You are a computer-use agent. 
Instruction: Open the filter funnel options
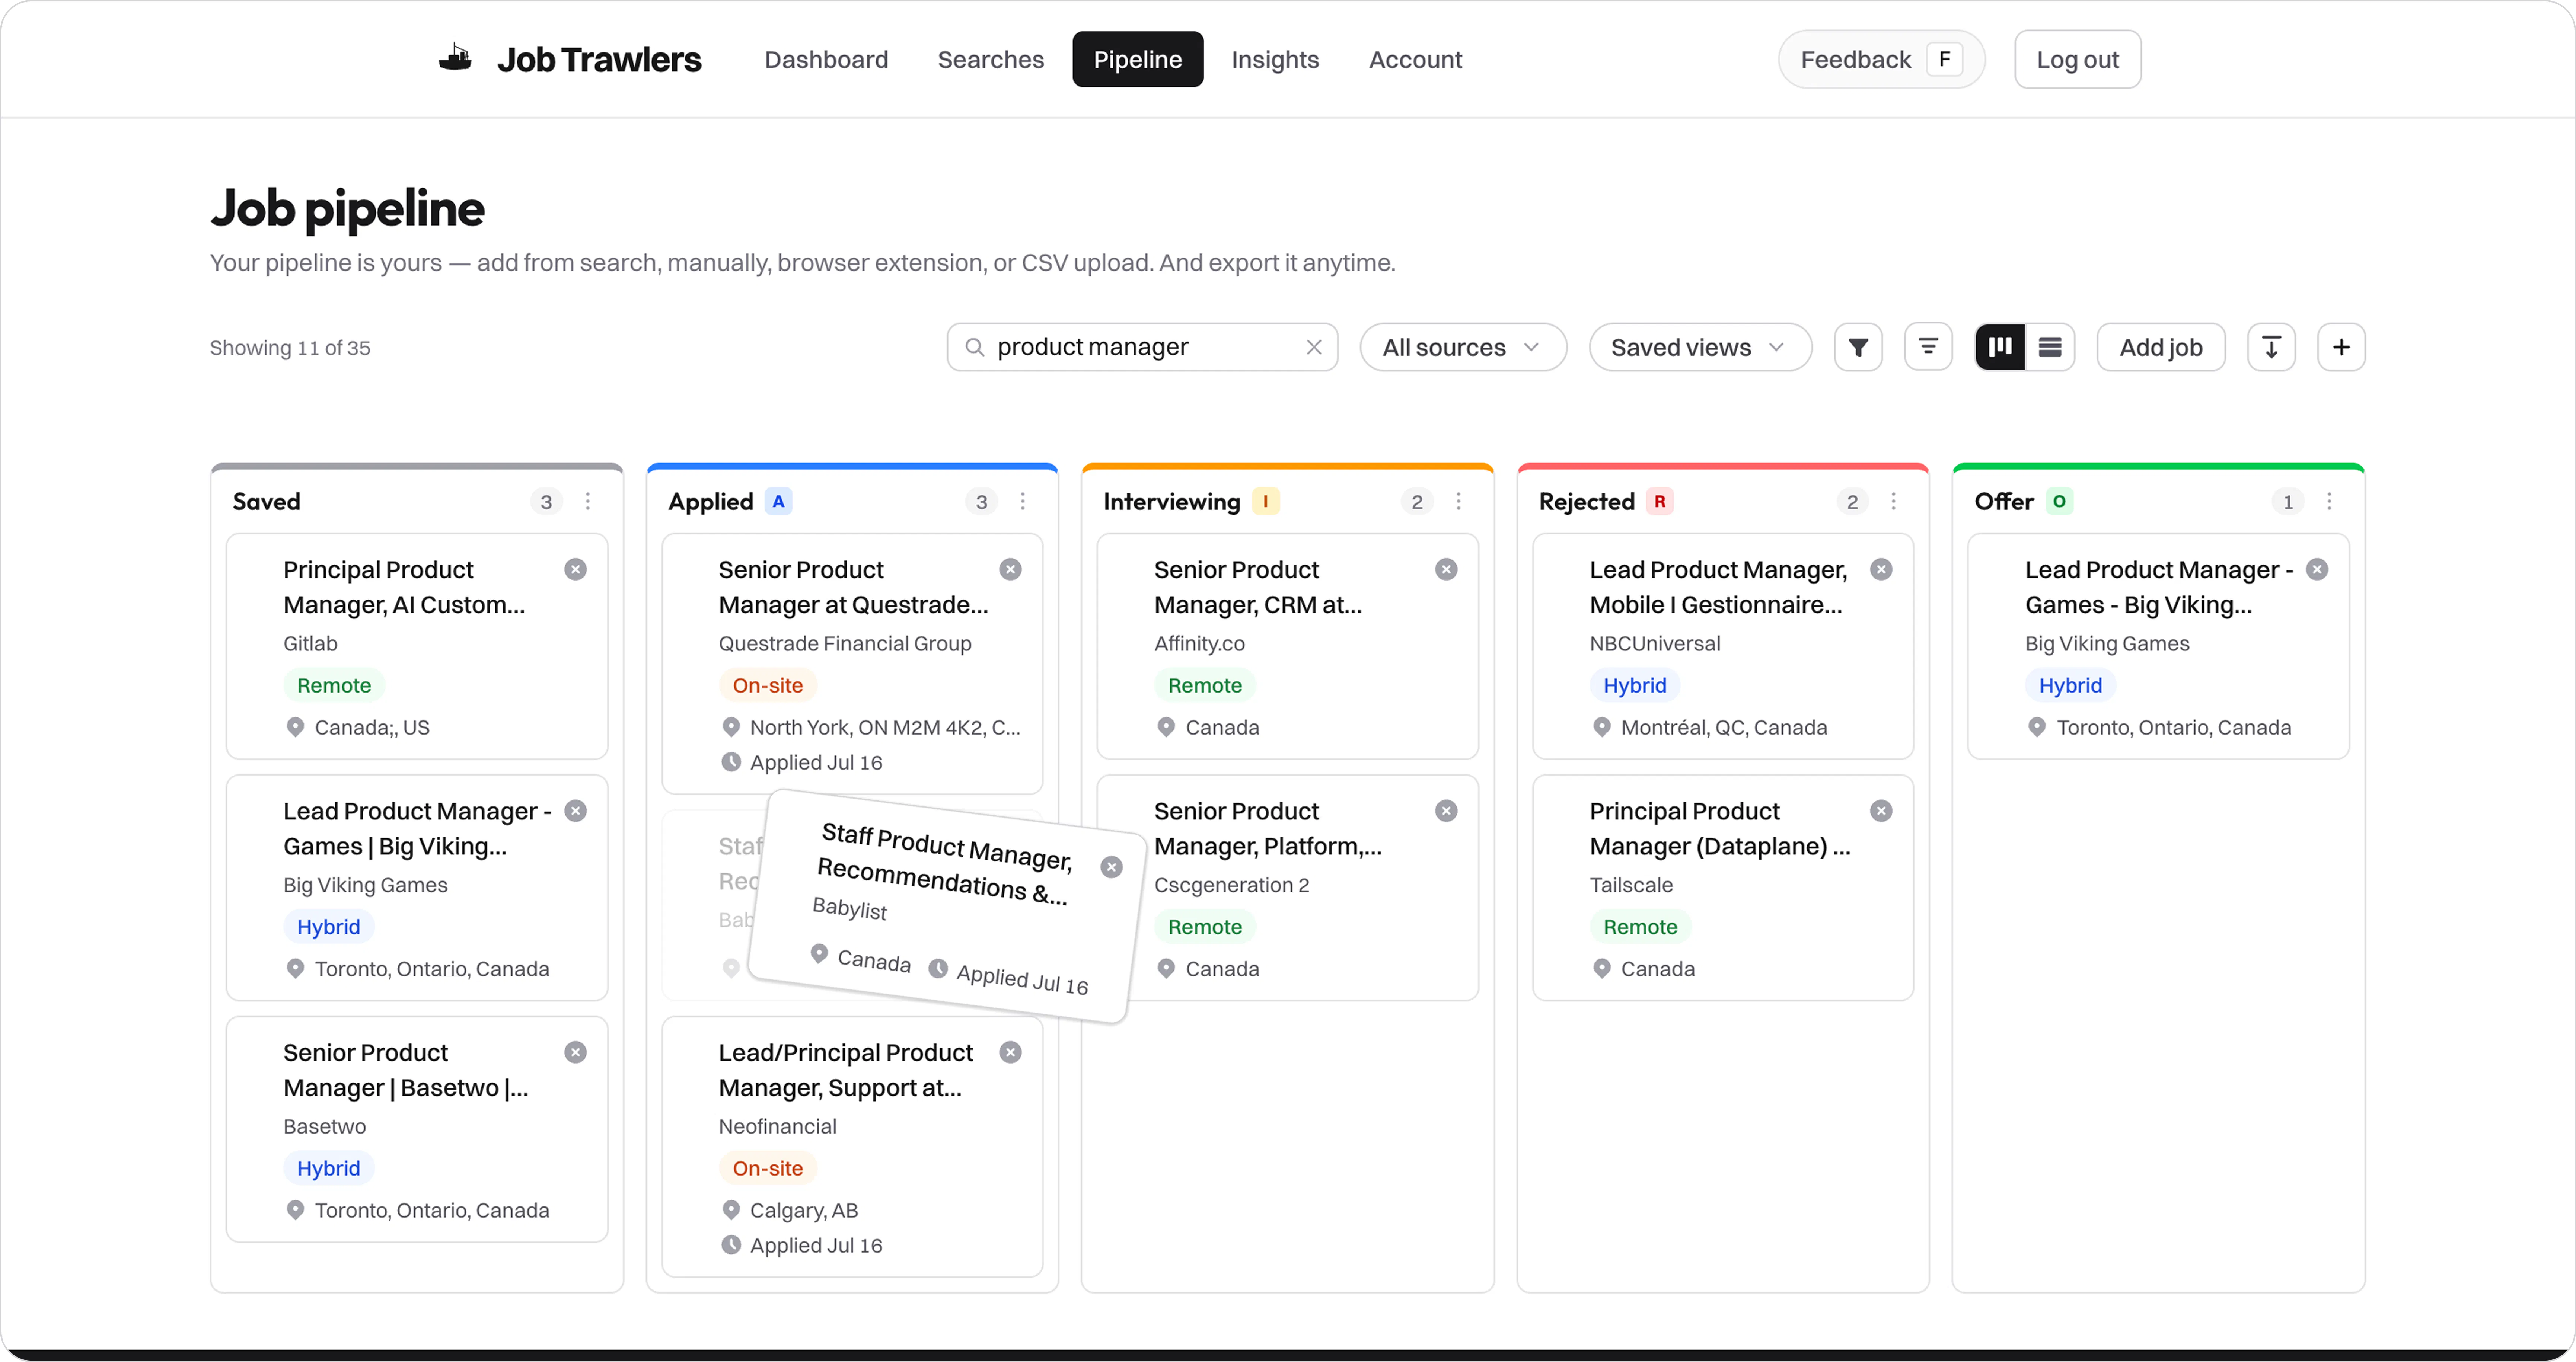click(x=1858, y=347)
